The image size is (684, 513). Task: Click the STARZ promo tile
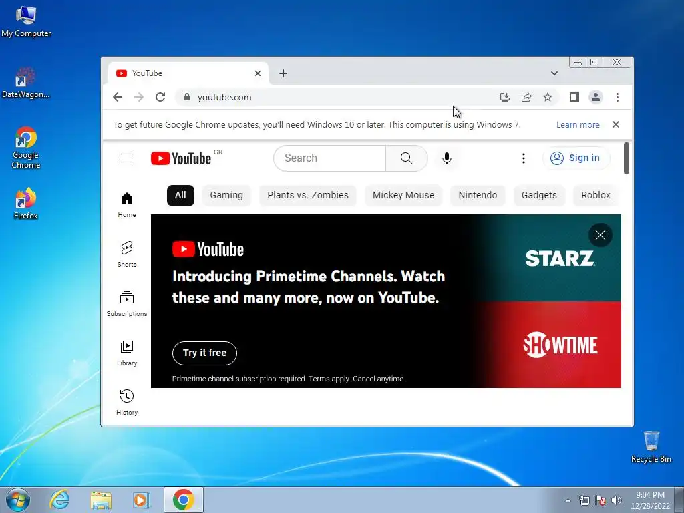click(x=560, y=259)
